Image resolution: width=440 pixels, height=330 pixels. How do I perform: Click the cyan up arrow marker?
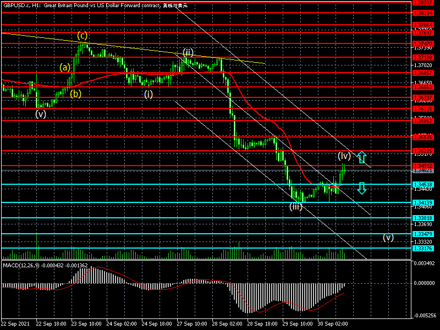click(362, 157)
